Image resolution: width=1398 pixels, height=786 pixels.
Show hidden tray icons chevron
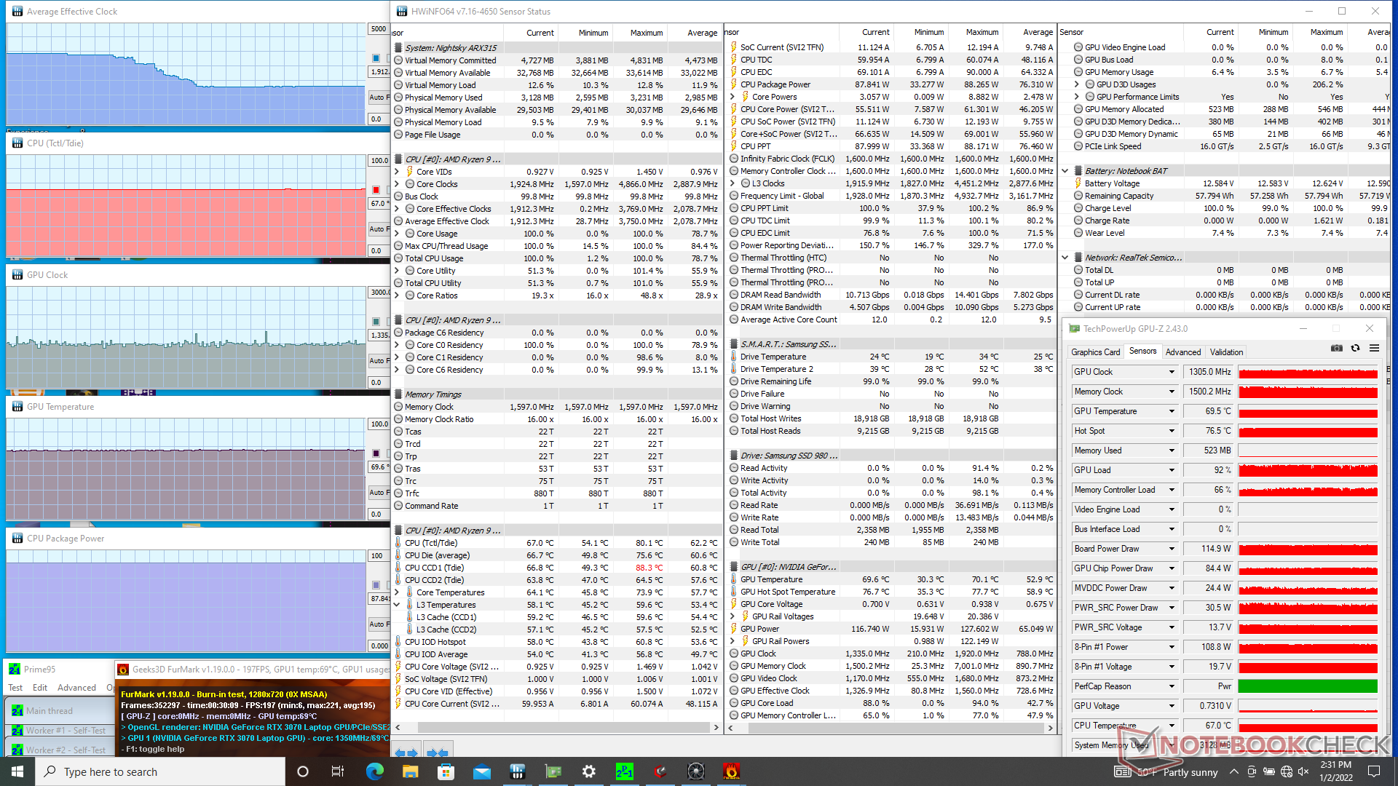1233,771
